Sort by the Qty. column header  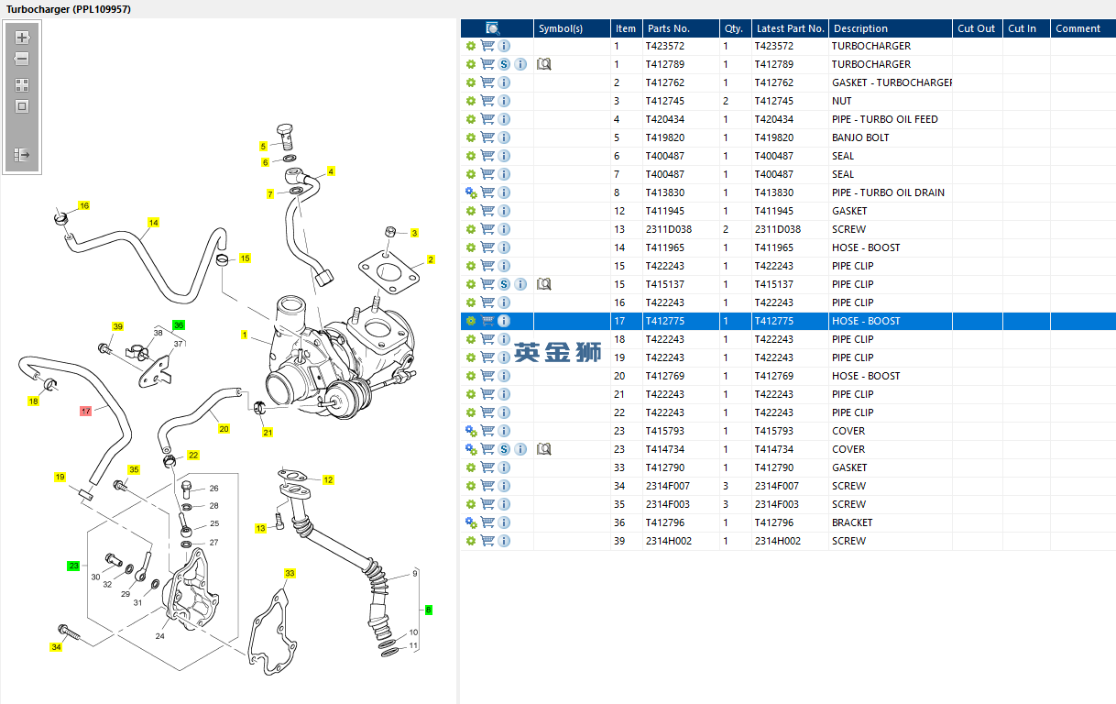coord(736,28)
